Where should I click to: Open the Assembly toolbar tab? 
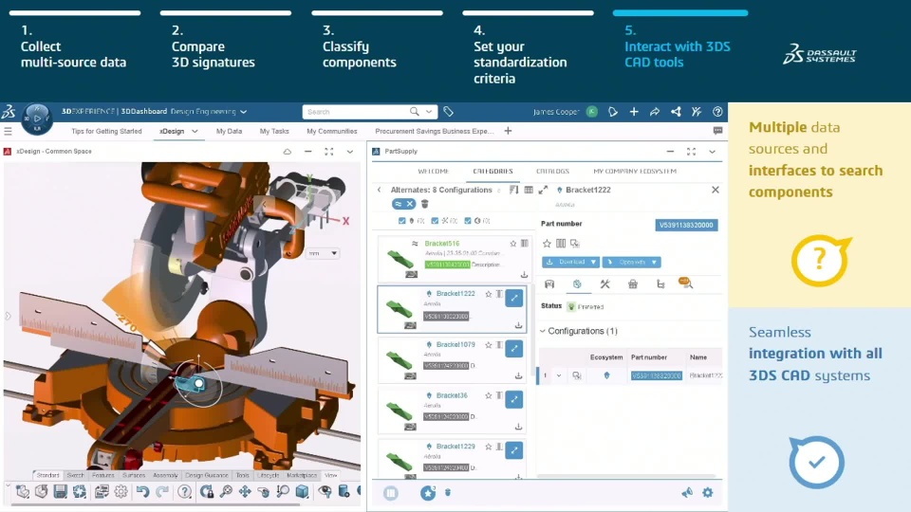point(165,475)
